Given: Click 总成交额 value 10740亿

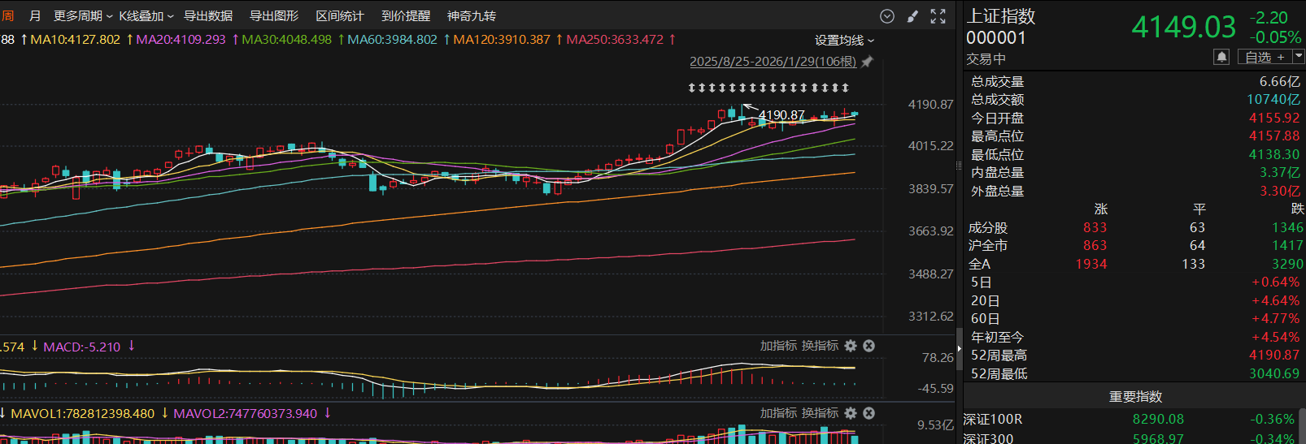Looking at the screenshot, I should [x=1273, y=100].
